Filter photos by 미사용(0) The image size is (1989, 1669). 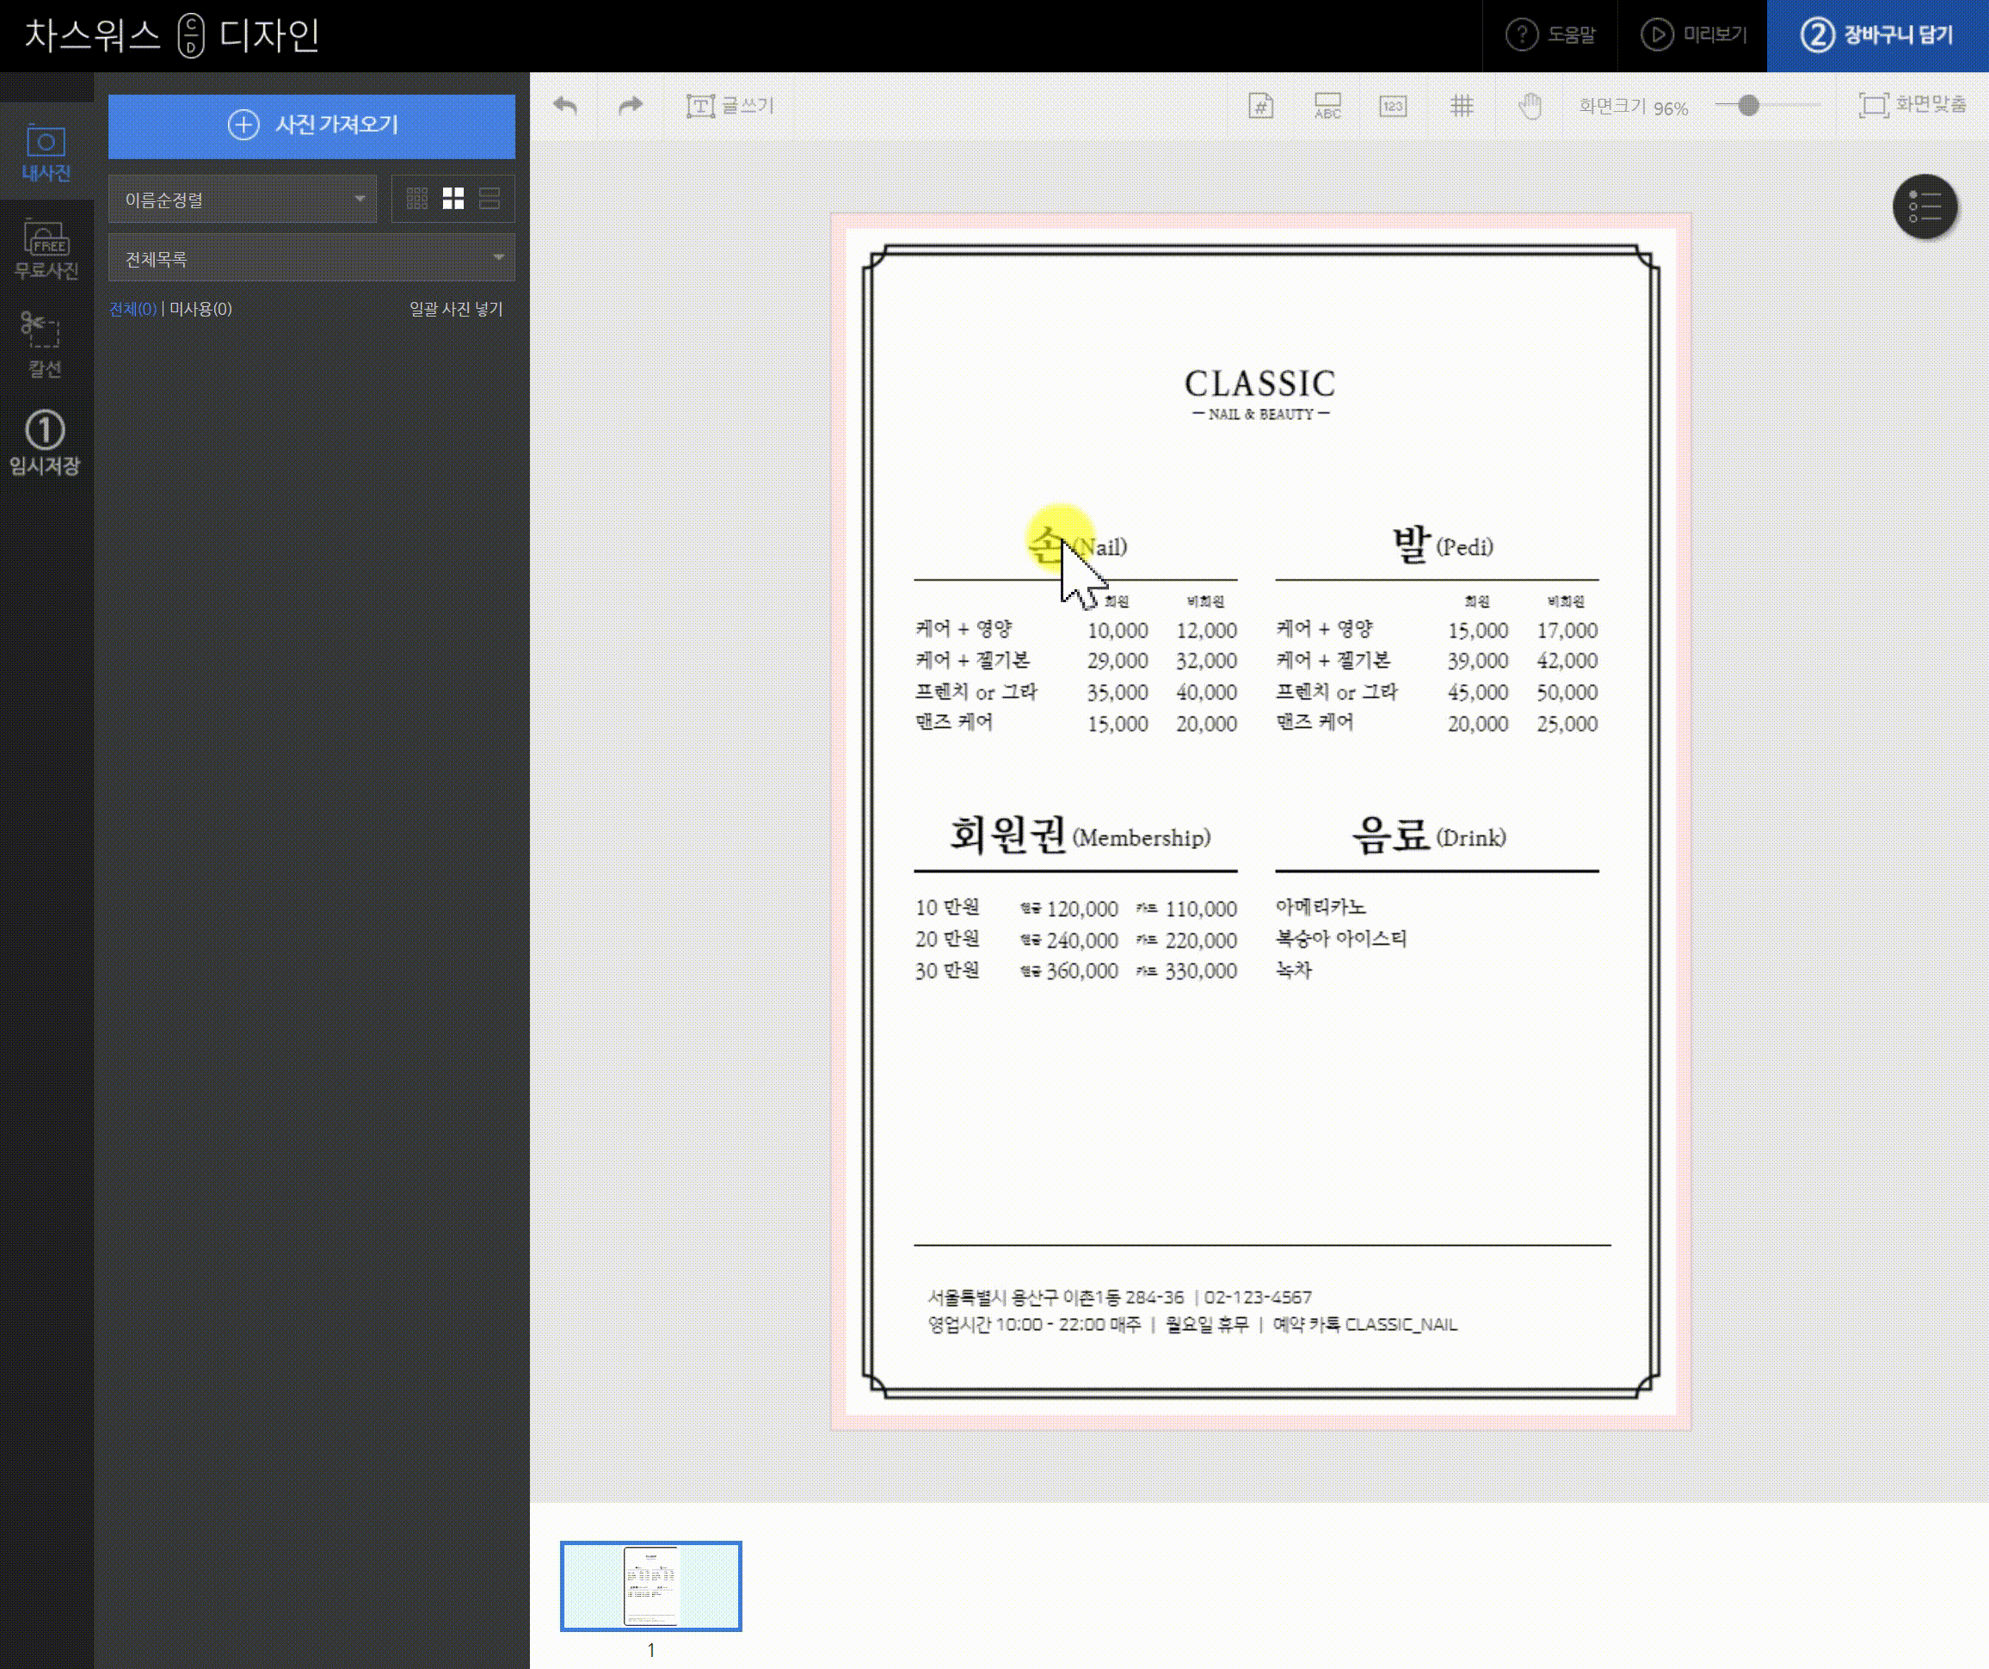pyautogui.click(x=200, y=309)
